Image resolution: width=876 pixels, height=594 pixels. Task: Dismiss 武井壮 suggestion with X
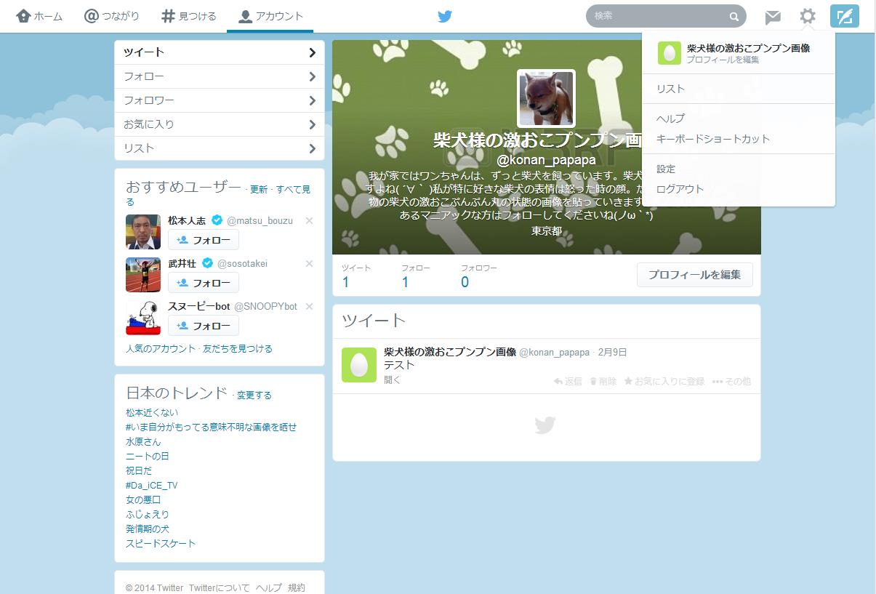[x=309, y=263]
